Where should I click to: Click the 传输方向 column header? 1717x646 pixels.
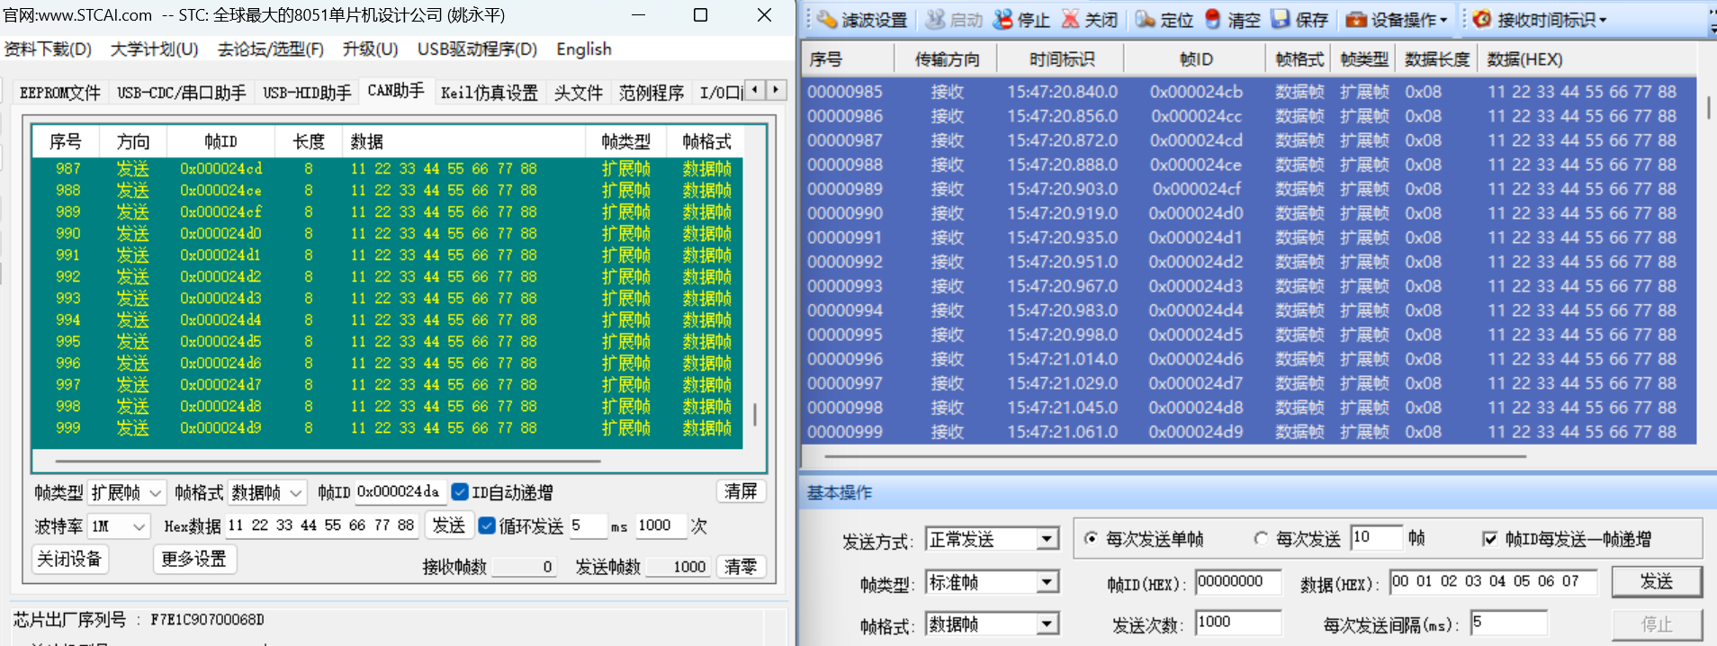click(947, 59)
